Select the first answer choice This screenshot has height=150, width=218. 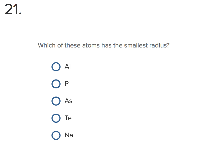(56, 67)
